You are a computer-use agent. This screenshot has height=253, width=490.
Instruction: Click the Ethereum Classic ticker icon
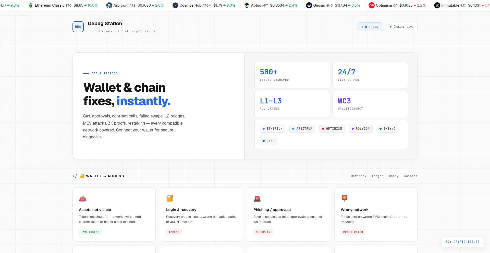(x=31, y=5)
